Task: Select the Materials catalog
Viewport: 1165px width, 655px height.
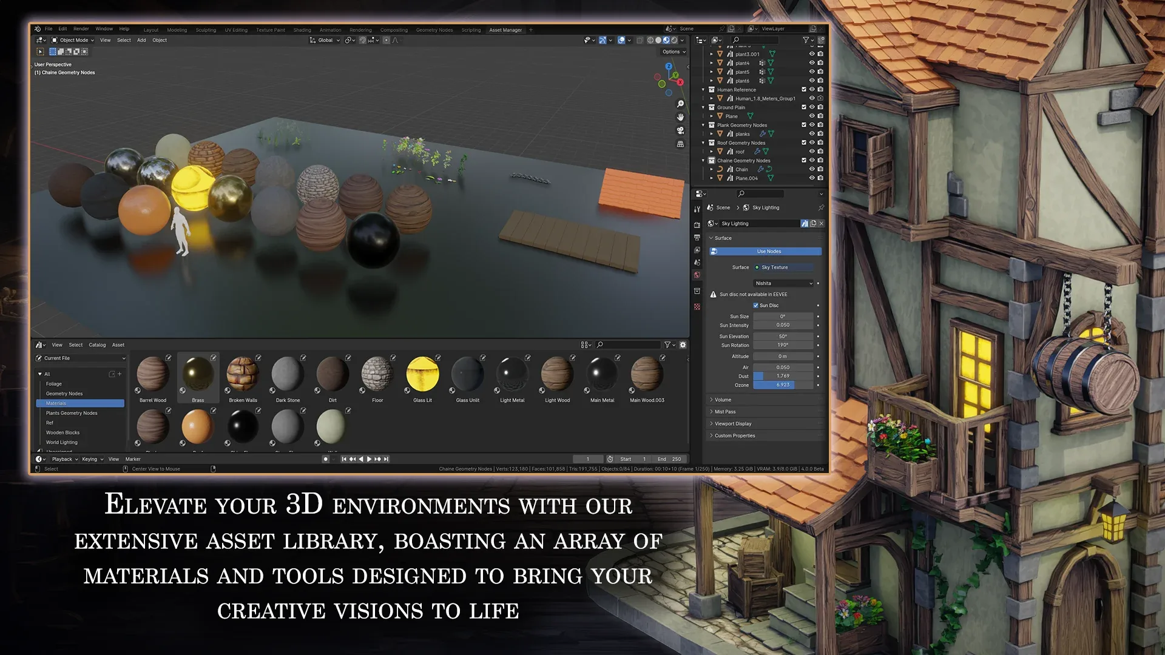Action: (x=56, y=403)
